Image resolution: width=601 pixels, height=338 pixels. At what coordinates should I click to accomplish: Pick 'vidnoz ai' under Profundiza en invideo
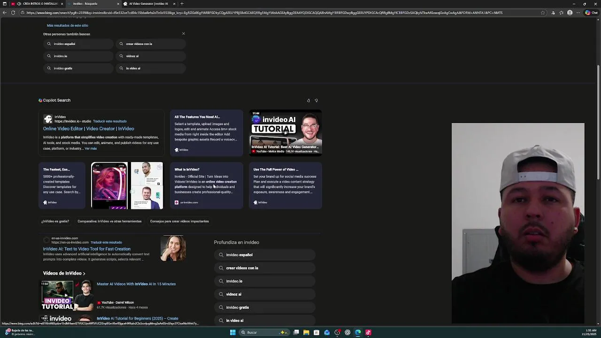tap(265, 294)
